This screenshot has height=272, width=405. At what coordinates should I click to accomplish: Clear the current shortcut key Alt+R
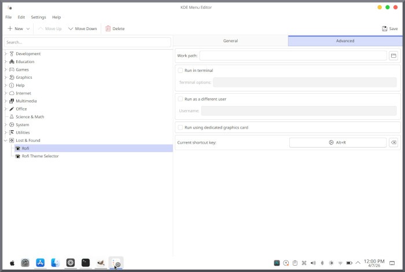coord(393,142)
